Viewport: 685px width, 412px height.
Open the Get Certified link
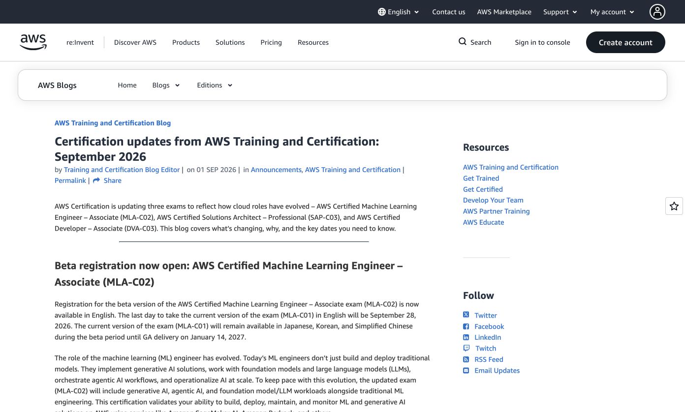[483, 189]
